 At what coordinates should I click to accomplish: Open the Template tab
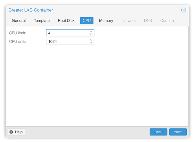42,20
